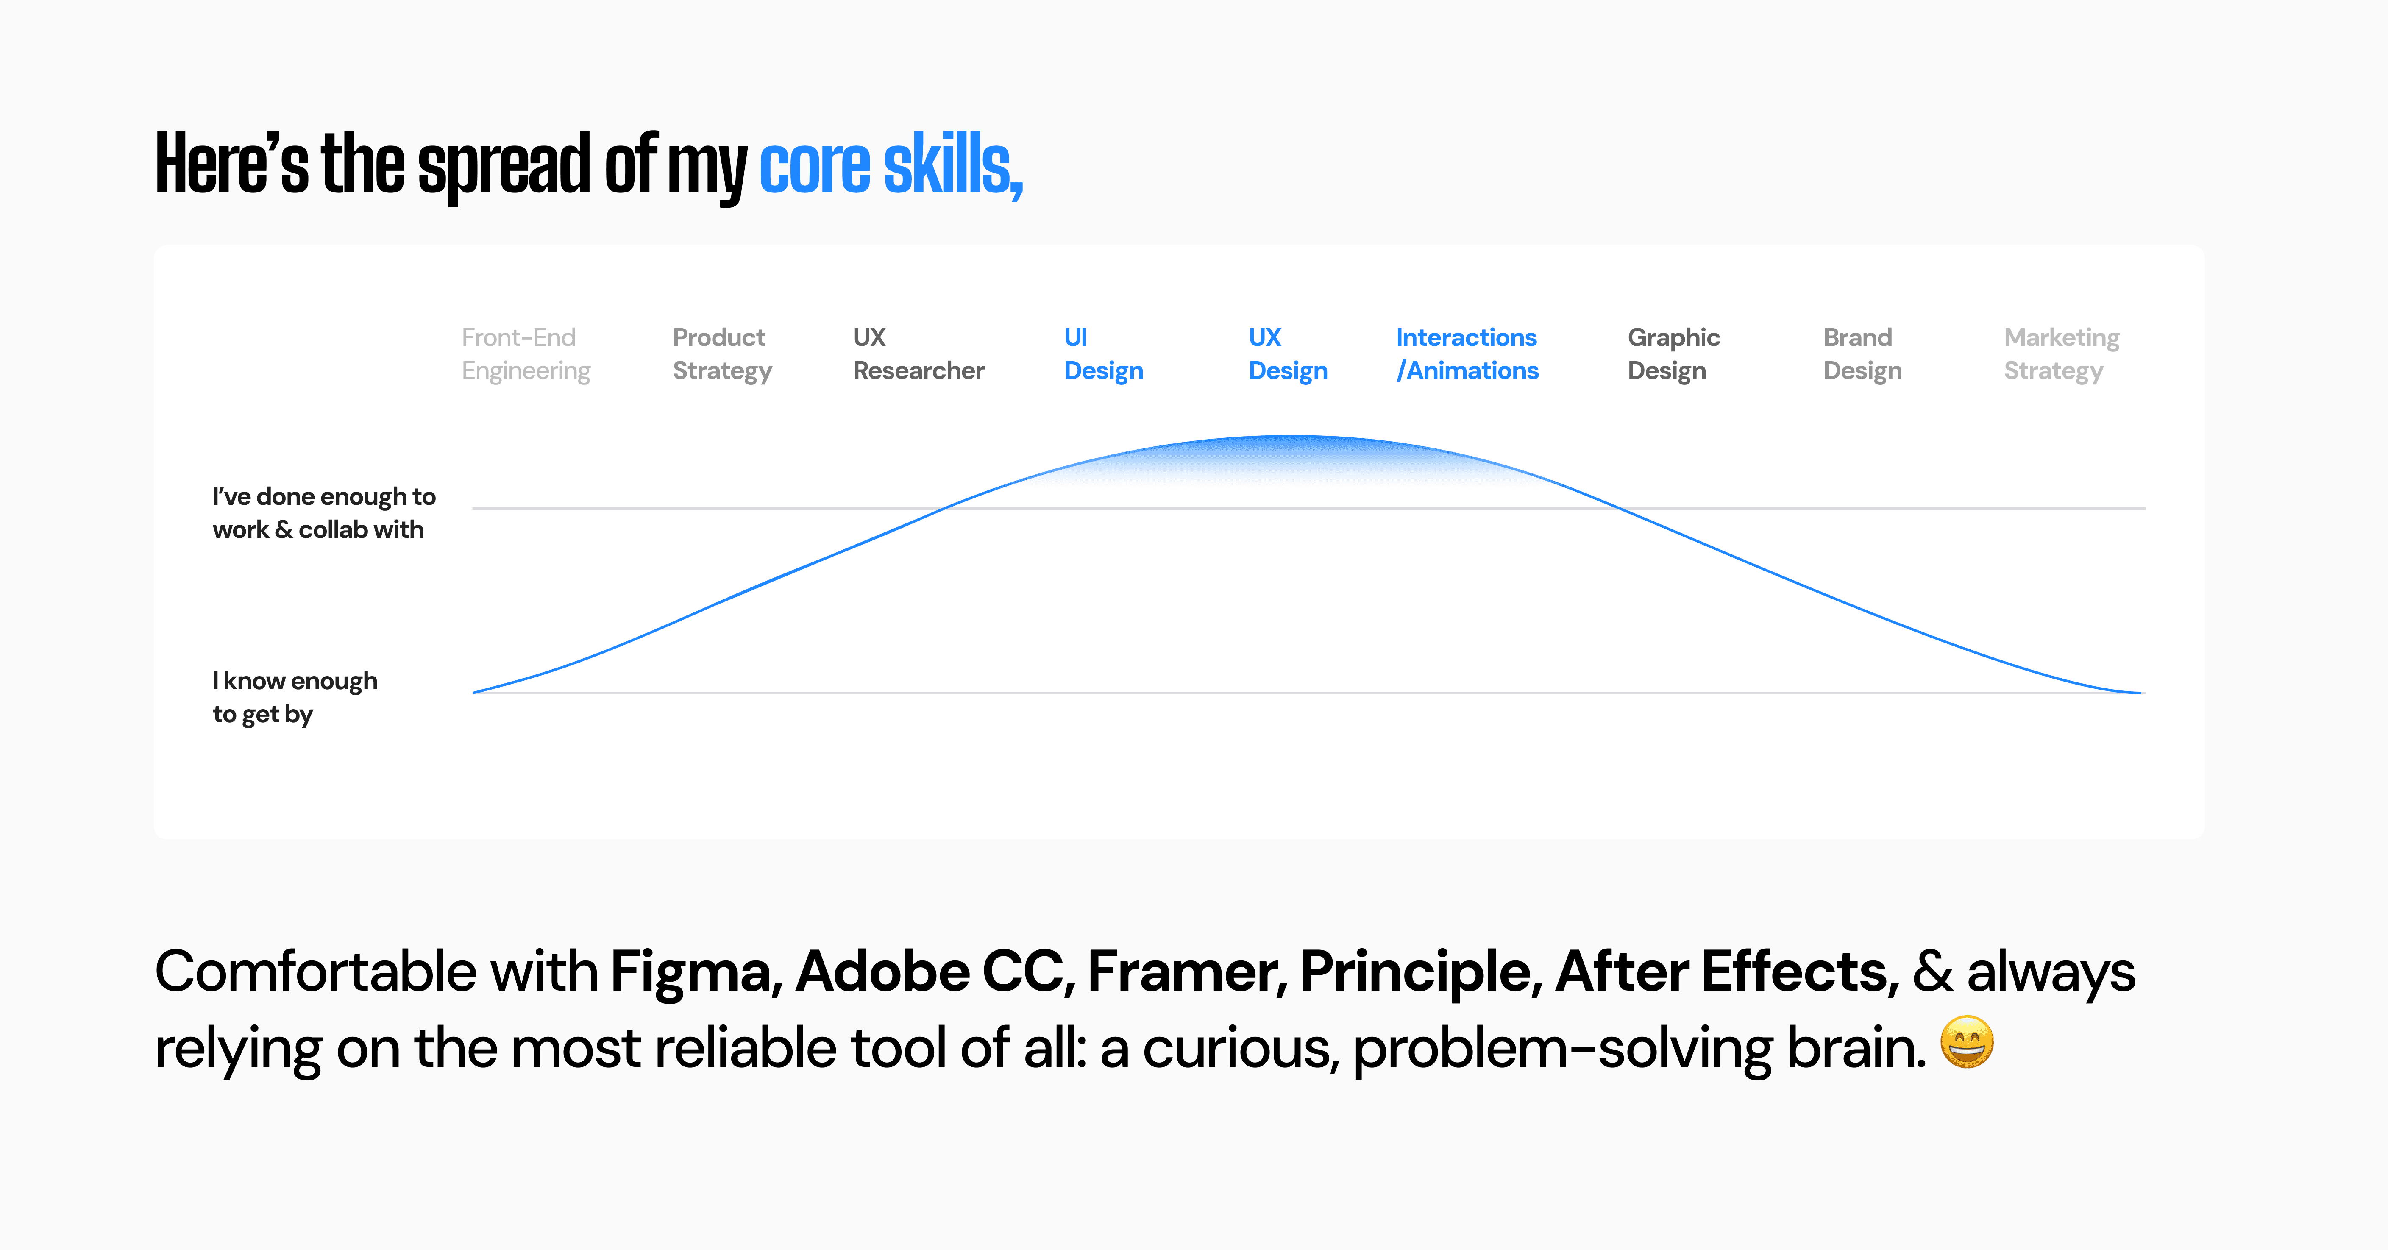Click 'I know enough to get by' label
This screenshot has width=2388, height=1250.
point(295,697)
